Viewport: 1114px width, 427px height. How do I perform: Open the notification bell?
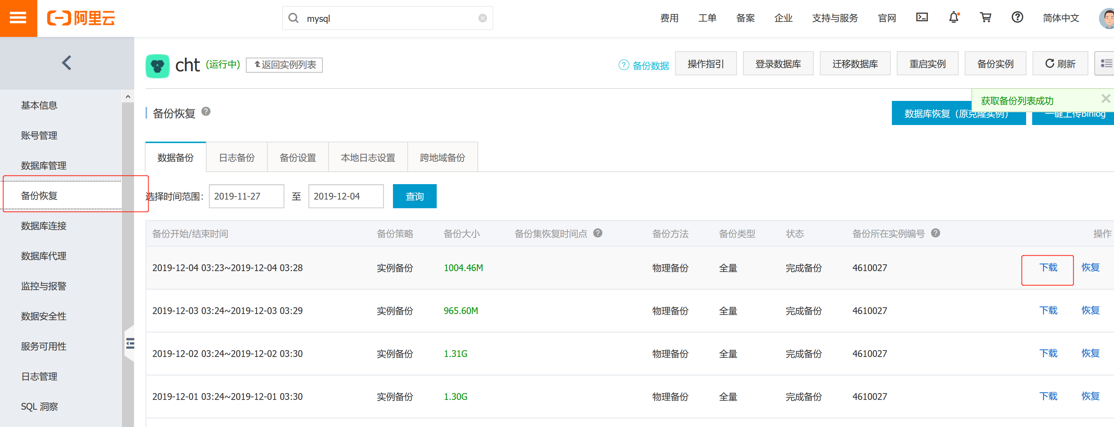[953, 17]
